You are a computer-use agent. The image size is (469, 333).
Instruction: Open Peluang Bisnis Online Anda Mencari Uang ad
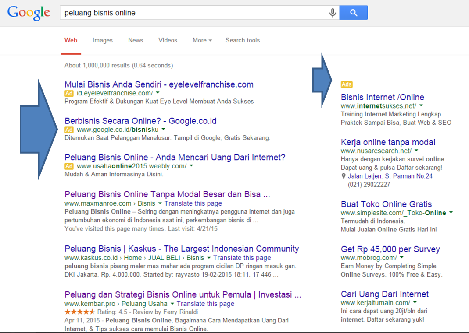coord(175,157)
